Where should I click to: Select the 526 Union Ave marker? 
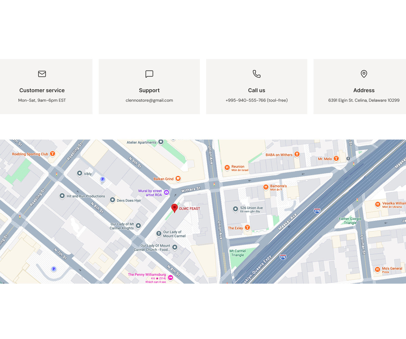pos(235,209)
